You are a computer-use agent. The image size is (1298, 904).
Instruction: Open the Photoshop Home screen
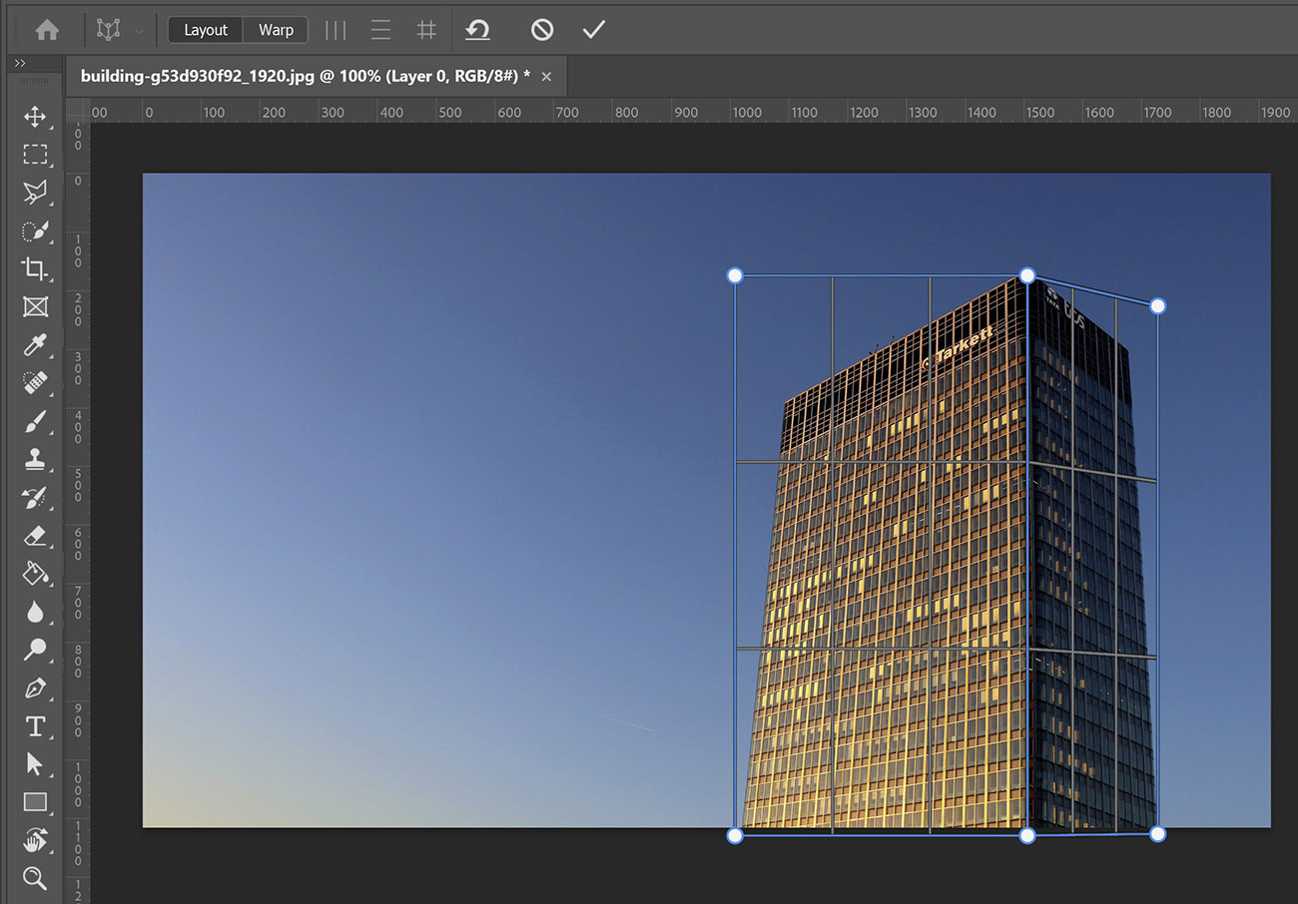point(47,29)
